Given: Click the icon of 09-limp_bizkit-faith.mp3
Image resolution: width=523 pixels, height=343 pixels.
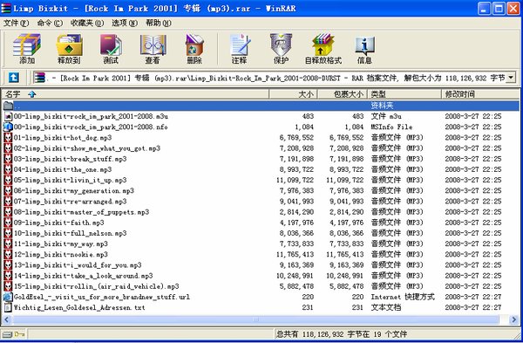Looking at the screenshot, I should [x=8, y=223].
